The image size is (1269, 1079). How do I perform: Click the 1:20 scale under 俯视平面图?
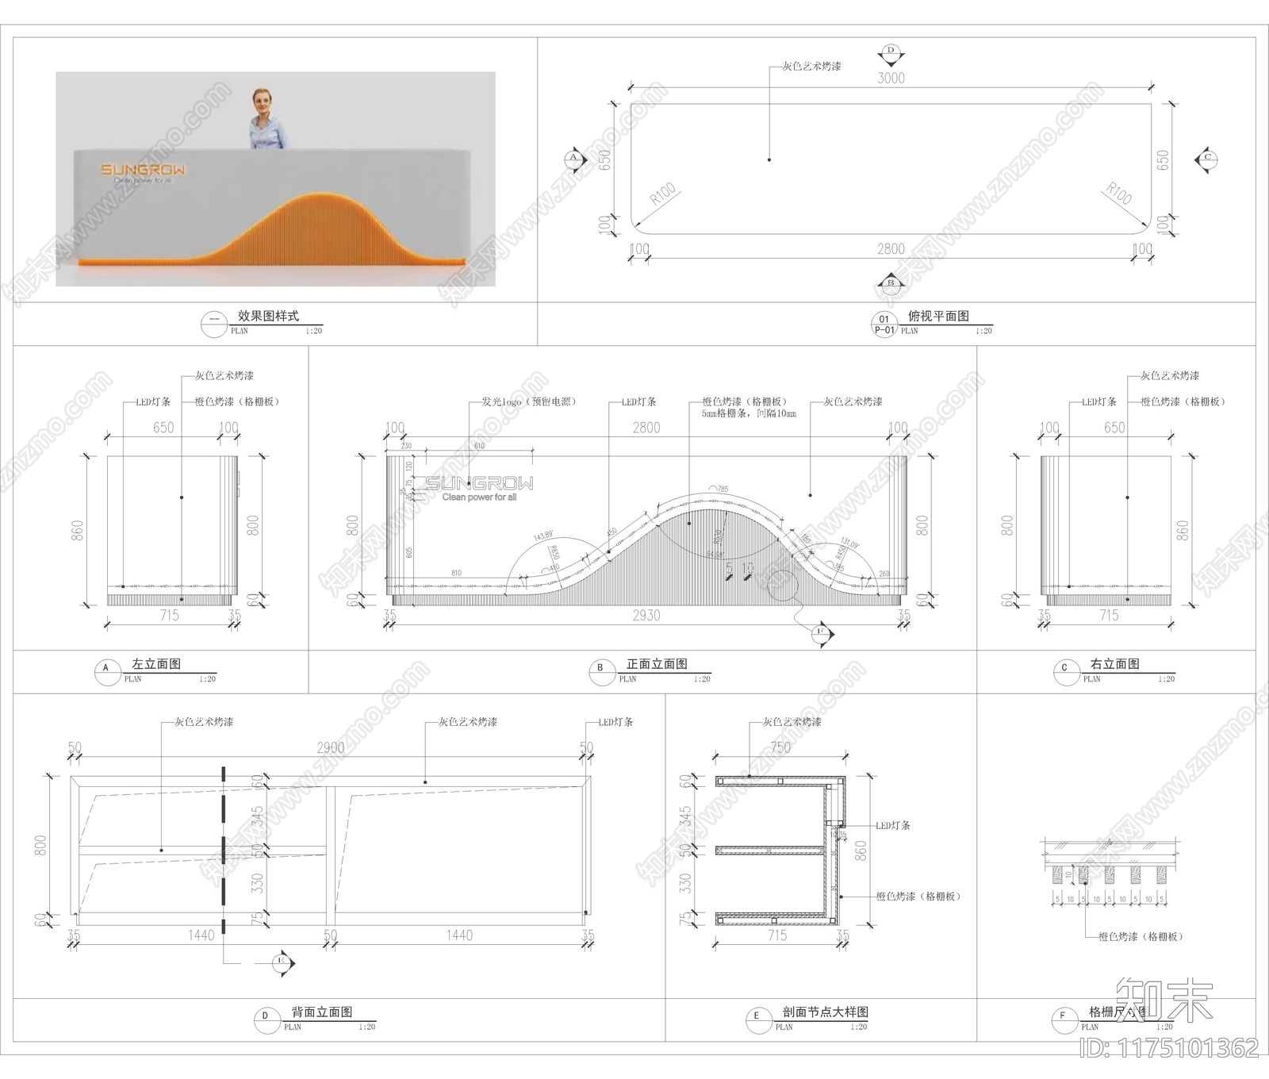pyautogui.click(x=983, y=331)
